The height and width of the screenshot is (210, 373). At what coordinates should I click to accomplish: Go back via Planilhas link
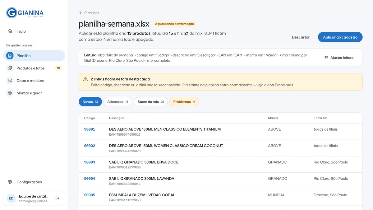coord(89,13)
